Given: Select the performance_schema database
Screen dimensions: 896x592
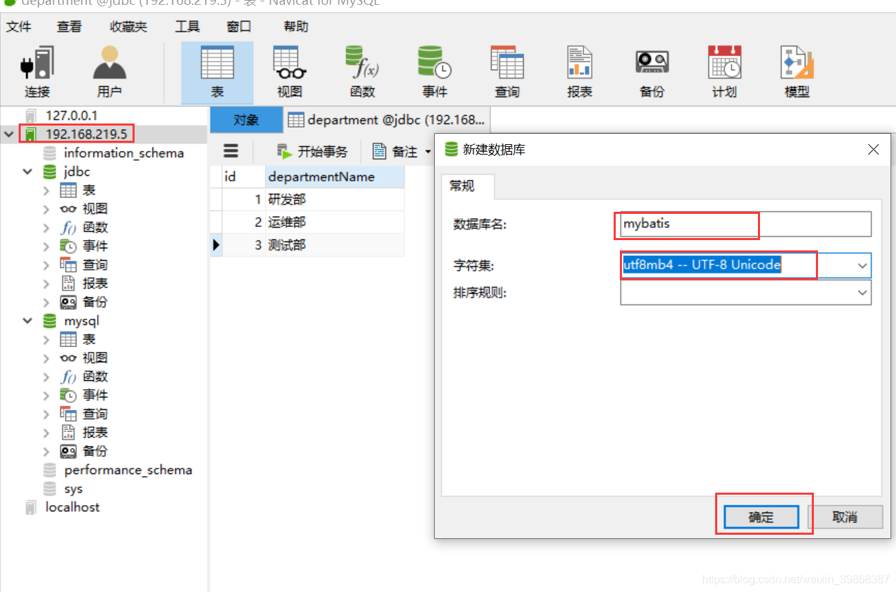Looking at the screenshot, I should 128,469.
